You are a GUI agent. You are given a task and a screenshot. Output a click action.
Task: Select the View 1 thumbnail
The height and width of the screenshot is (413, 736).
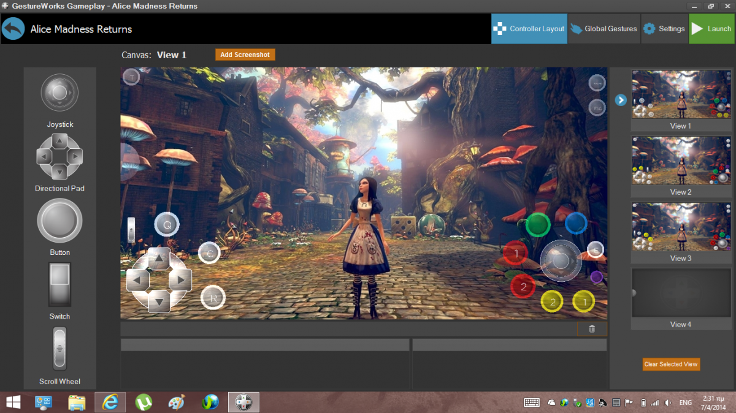pyautogui.click(x=681, y=94)
